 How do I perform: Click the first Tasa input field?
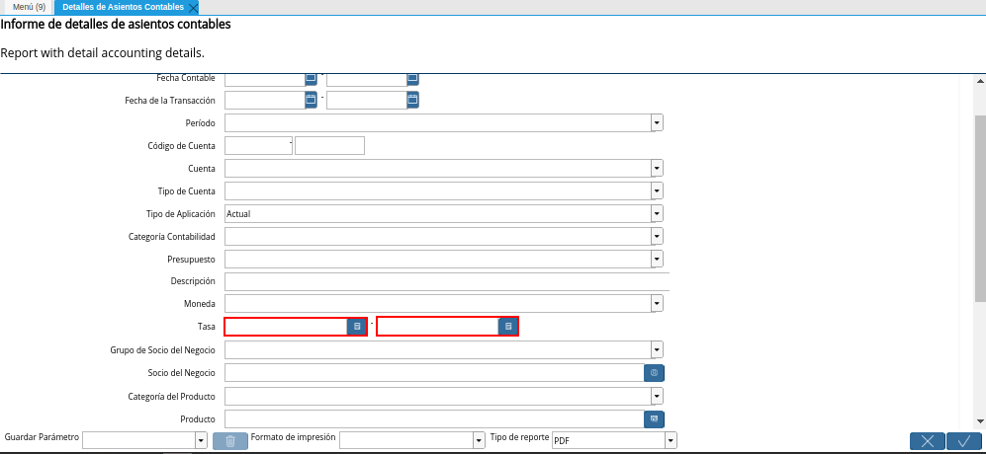pyautogui.click(x=286, y=327)
